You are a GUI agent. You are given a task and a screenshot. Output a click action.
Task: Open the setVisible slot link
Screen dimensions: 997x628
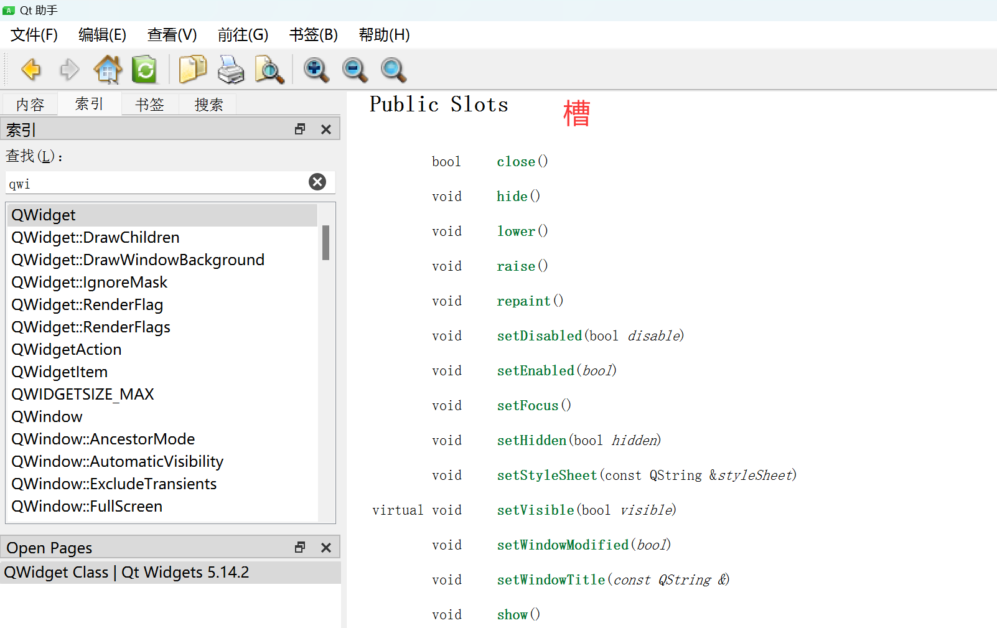pos(535,510)
